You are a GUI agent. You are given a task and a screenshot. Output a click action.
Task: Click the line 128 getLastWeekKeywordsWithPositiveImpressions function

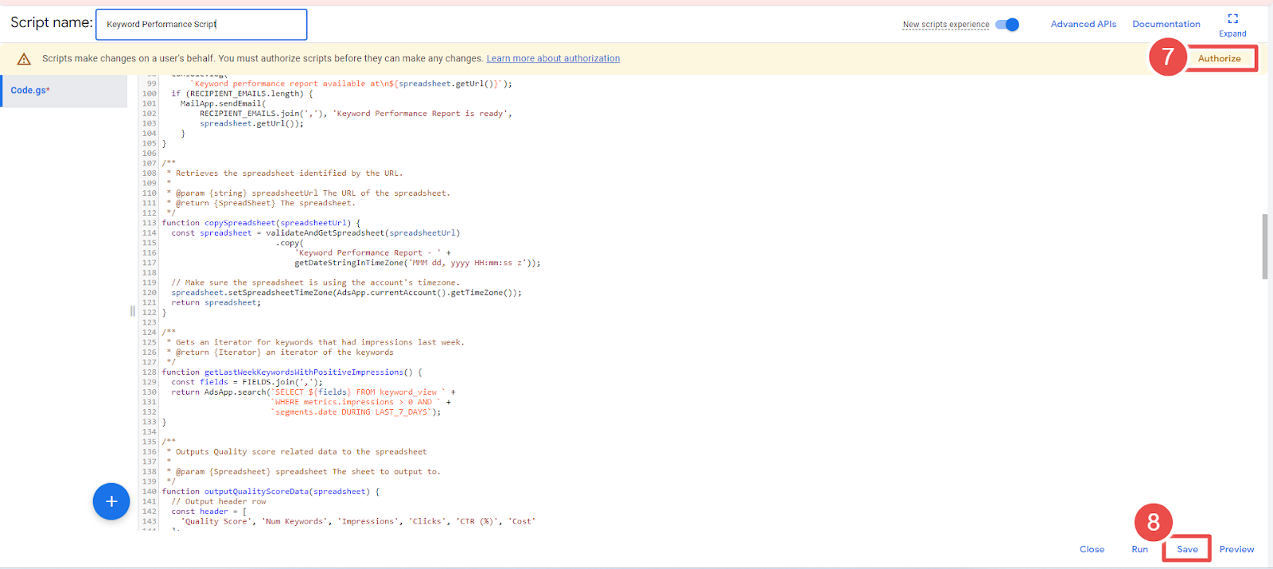click(292, 372)
